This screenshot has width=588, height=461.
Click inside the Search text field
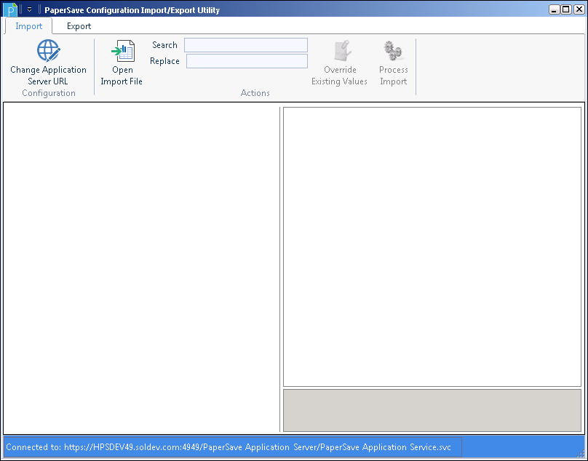pyautogui.click(x=246, y=45)
